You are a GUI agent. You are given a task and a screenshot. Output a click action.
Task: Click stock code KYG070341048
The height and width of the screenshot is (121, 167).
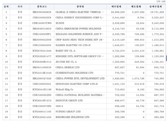click(x=42, y=51)
